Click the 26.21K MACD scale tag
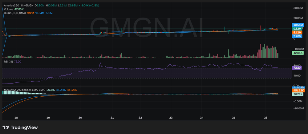The image size is (308, 134). coord(298,94)
